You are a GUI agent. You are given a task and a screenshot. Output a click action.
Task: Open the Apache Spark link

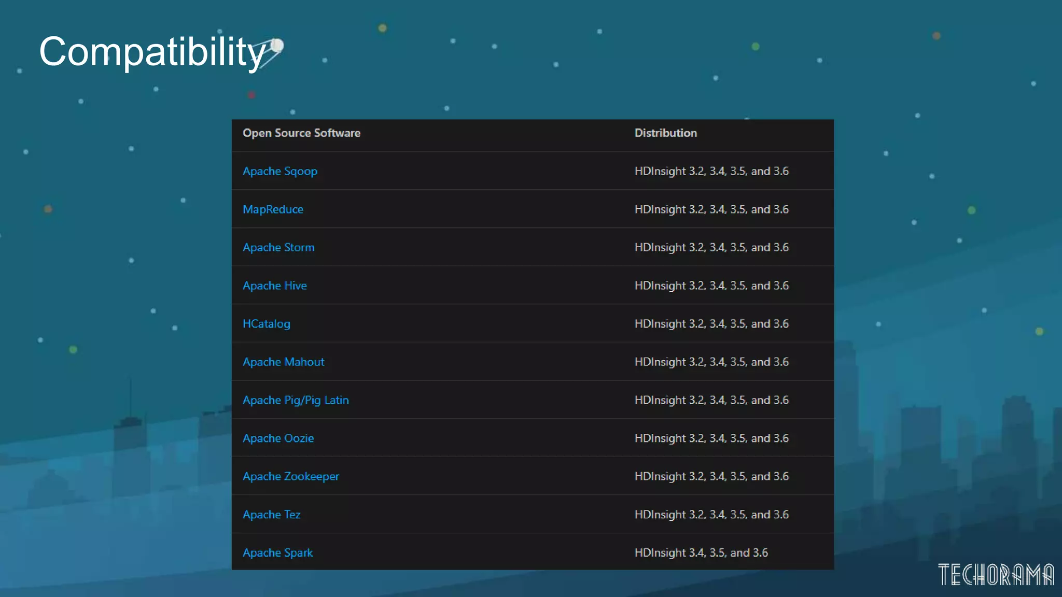277,553
